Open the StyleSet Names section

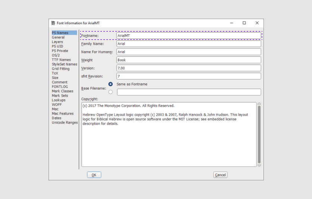pyautogui.click(x=65, y=64)
